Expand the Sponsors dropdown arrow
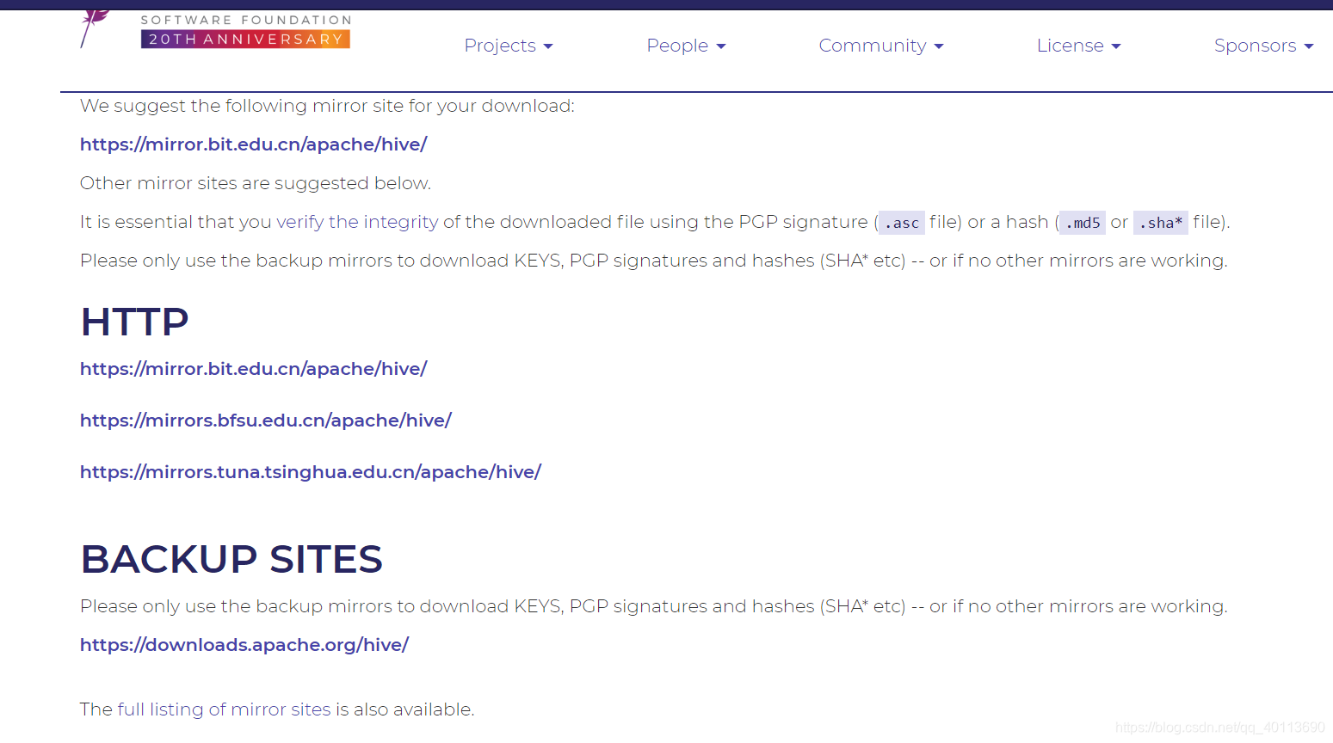 [1309, 46]
